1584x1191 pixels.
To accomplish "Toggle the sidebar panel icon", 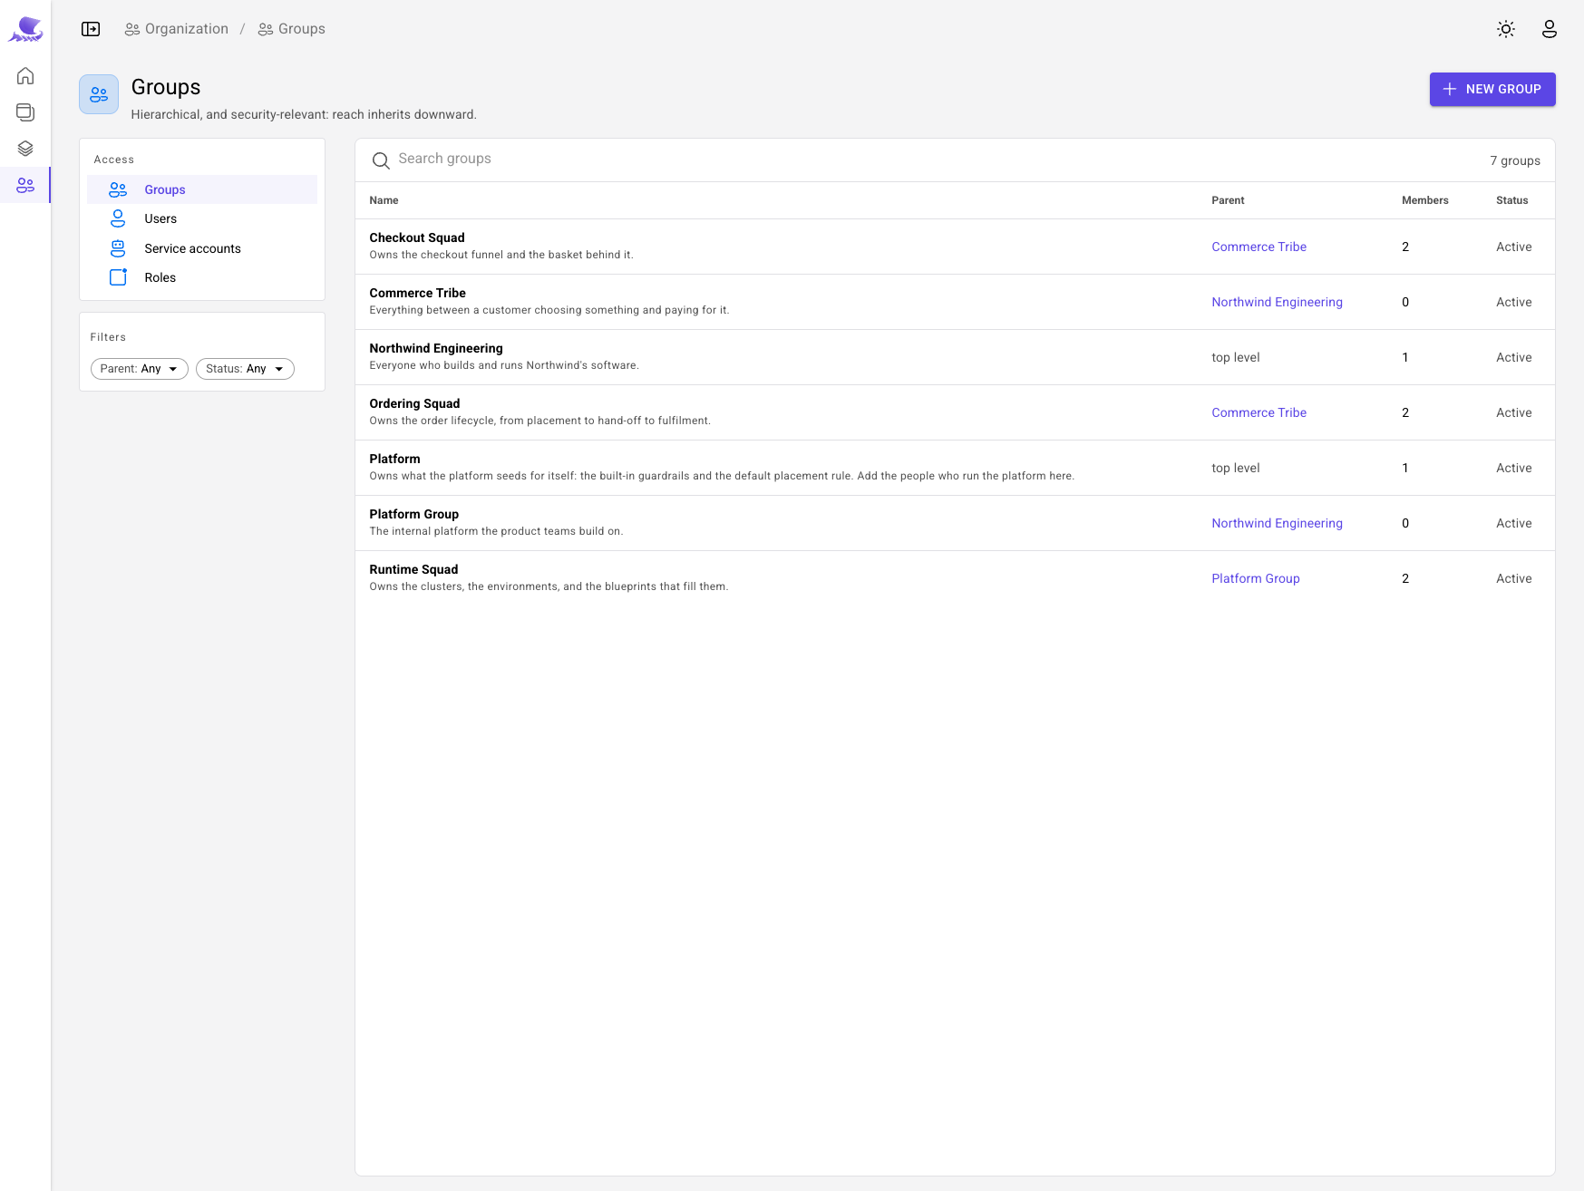I will (91, 29).
